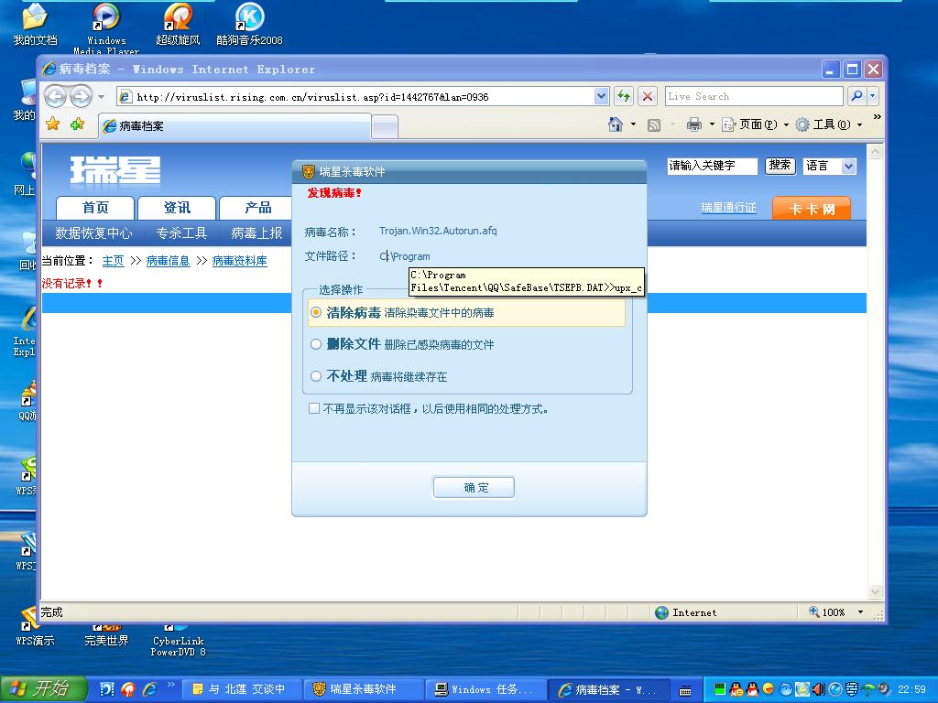Expand the Print options dropdown

(712, 124)
